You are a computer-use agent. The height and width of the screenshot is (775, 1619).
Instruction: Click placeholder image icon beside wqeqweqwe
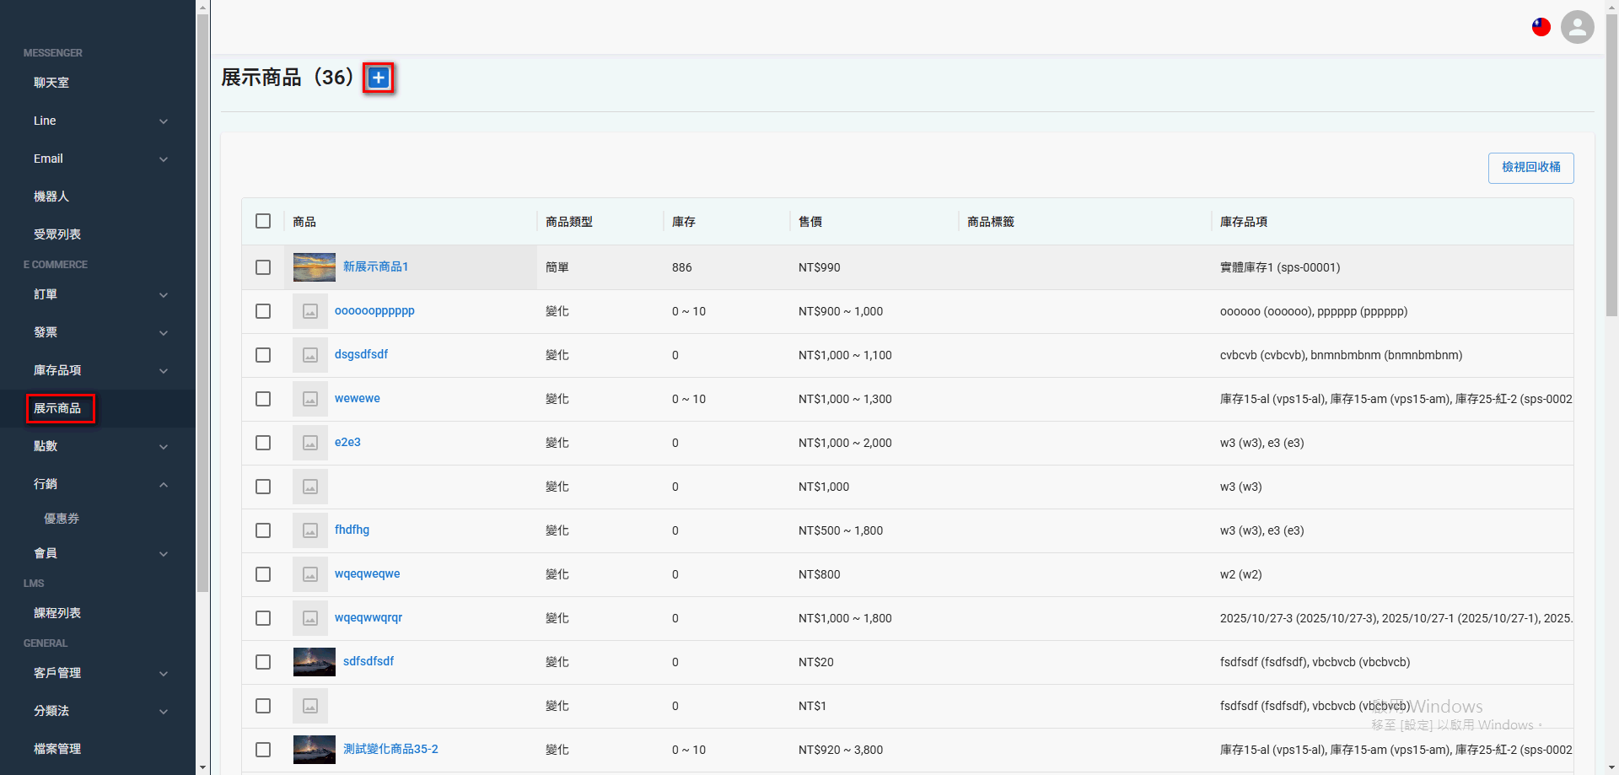coord(310,574)
